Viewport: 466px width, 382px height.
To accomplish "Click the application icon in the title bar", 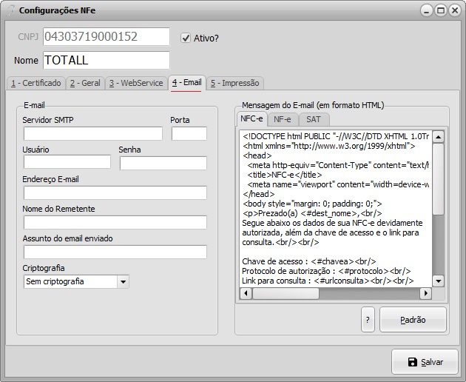I will point(10,10).
